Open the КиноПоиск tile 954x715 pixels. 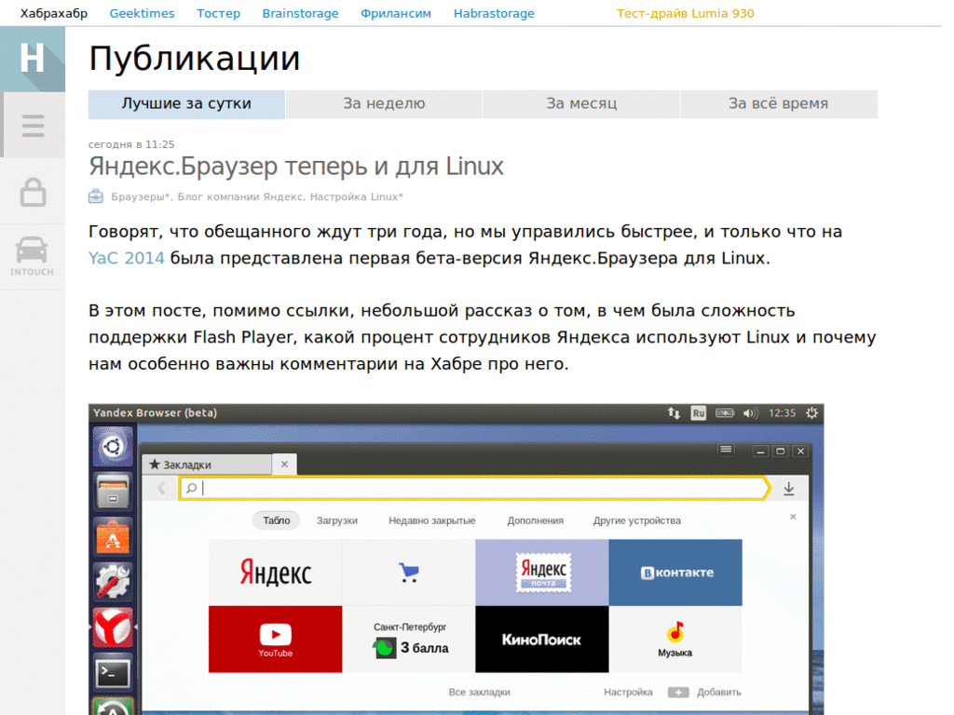pos(541,639)
